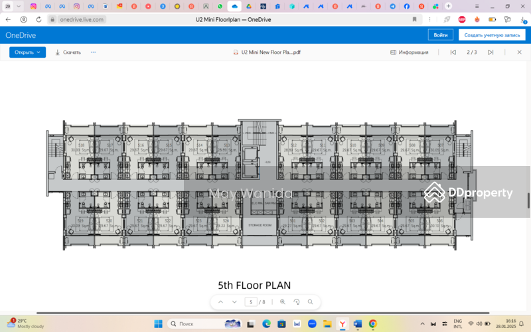531x332 pixels.
Task: Show file details with Информация
Action: (410, 52)
